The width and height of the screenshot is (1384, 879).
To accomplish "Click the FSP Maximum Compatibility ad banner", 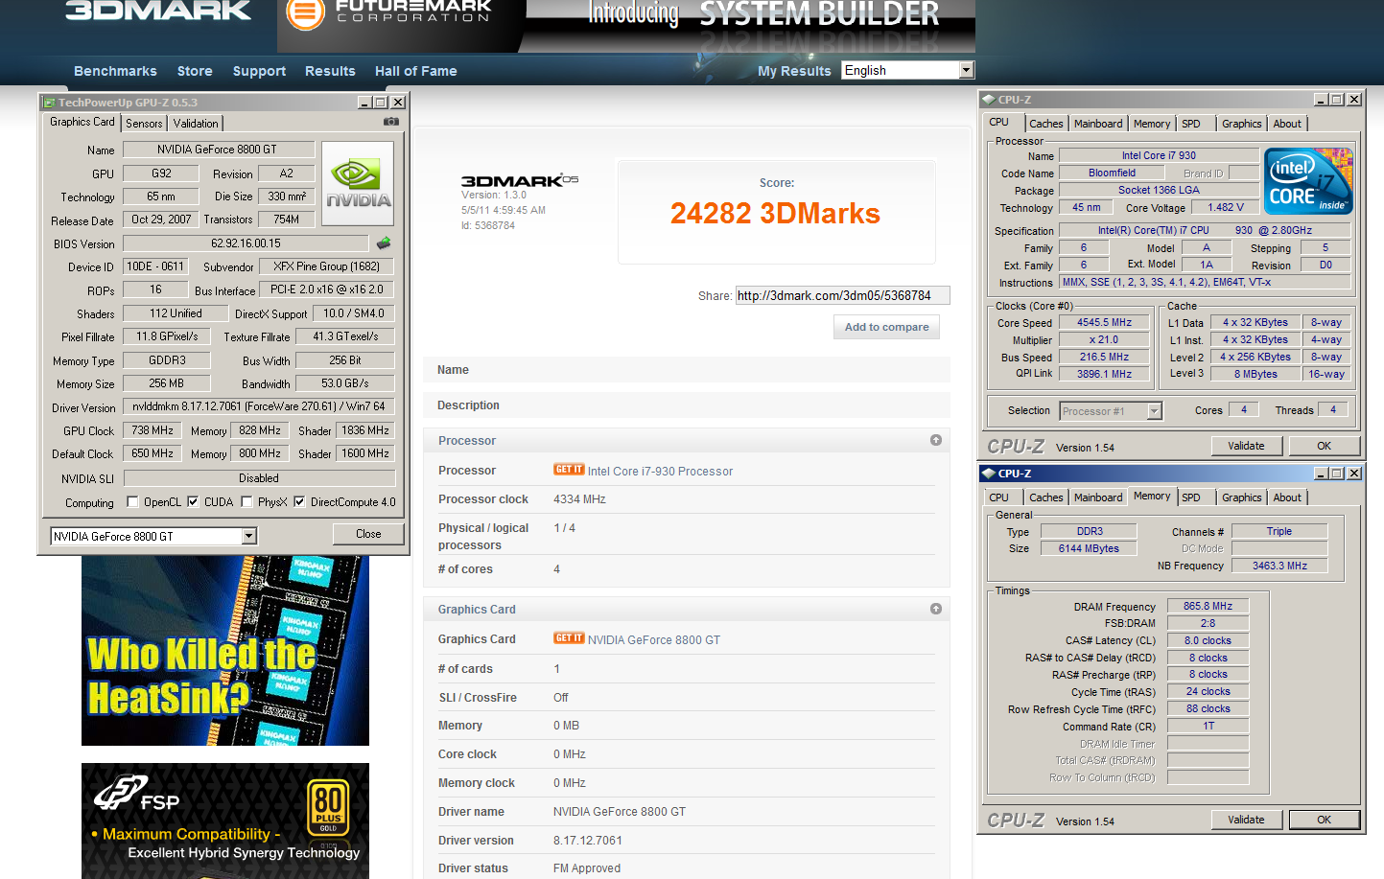I will pyautogui.click(x=225, y=821).
